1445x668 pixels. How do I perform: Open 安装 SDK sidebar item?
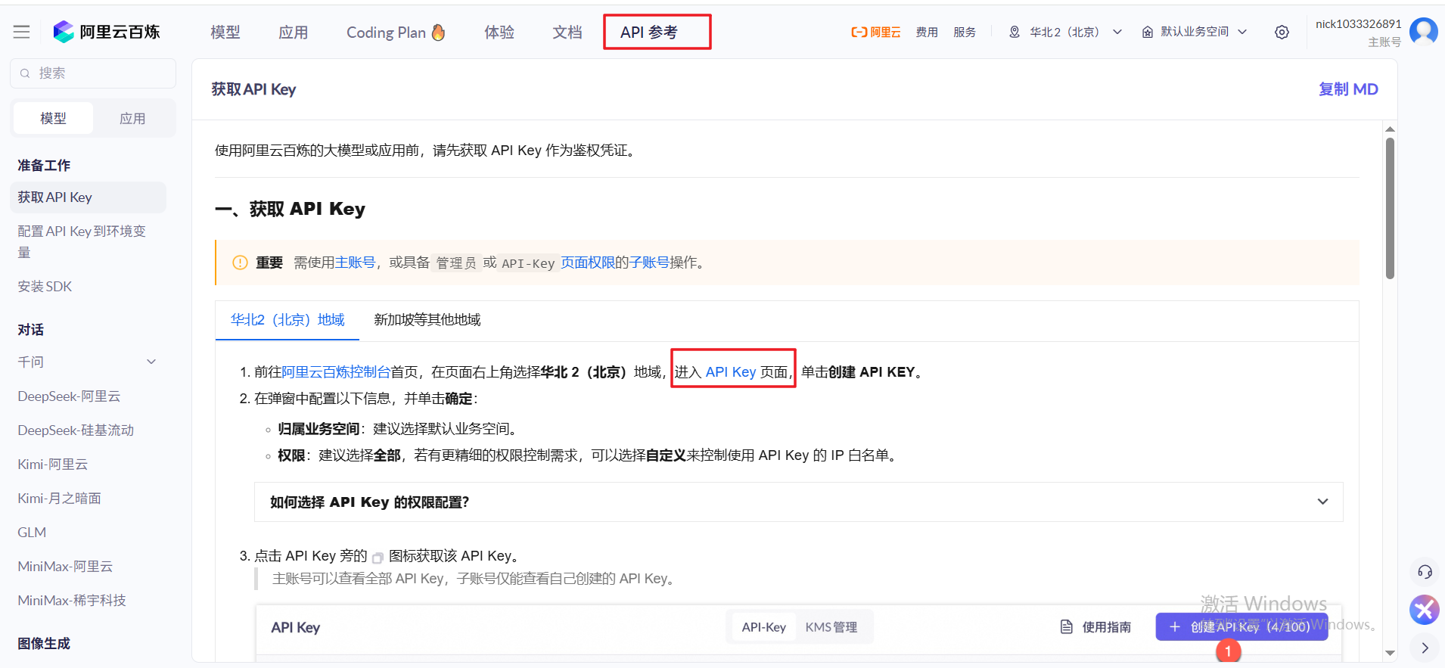(x=45, y=287)
